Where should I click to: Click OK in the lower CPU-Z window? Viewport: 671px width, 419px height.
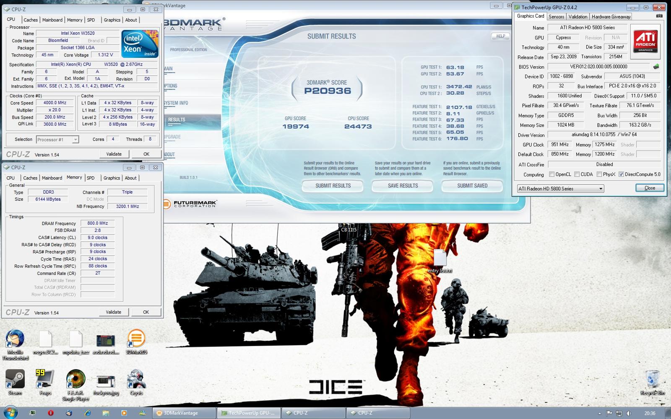click(x=146, y=312)
